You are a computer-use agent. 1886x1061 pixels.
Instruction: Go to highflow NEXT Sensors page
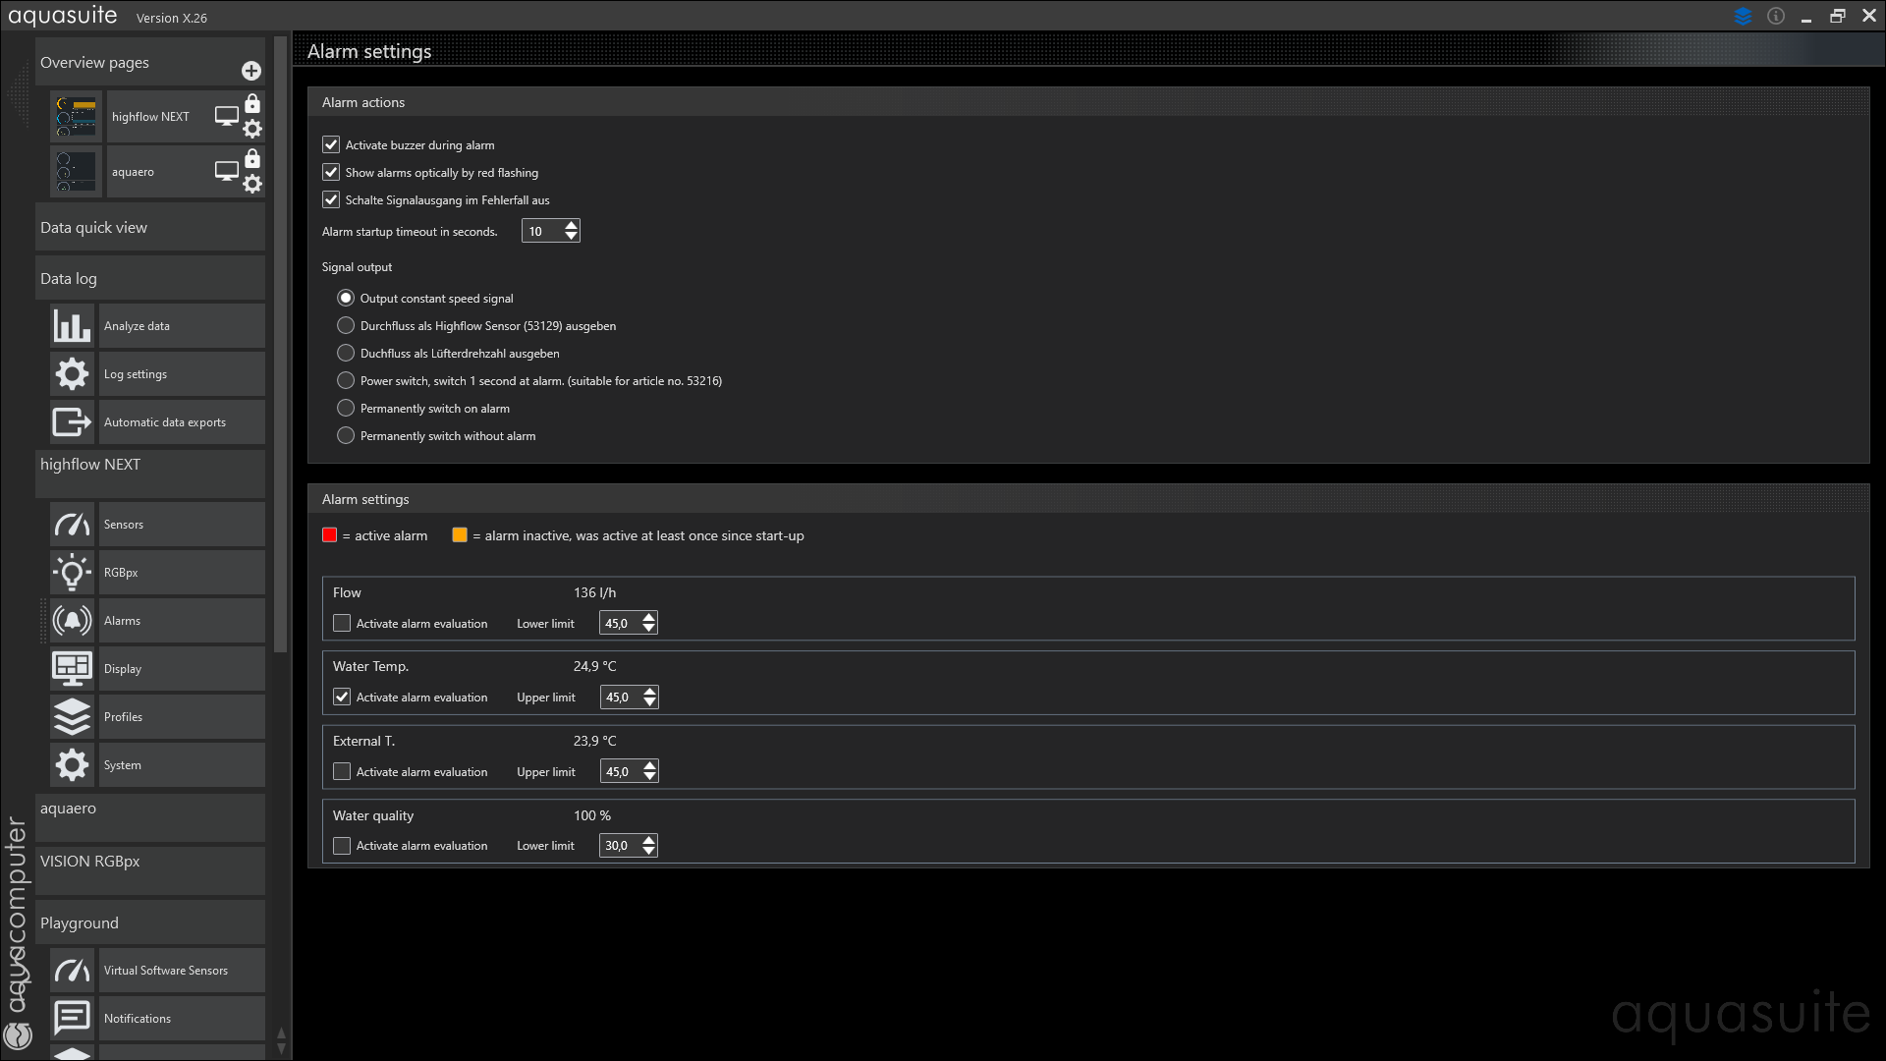tap(182, 524)
